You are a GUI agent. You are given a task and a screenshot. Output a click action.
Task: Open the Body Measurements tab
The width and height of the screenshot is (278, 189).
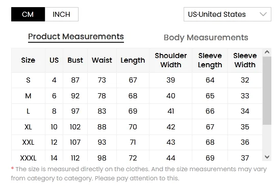pos(206,38)
